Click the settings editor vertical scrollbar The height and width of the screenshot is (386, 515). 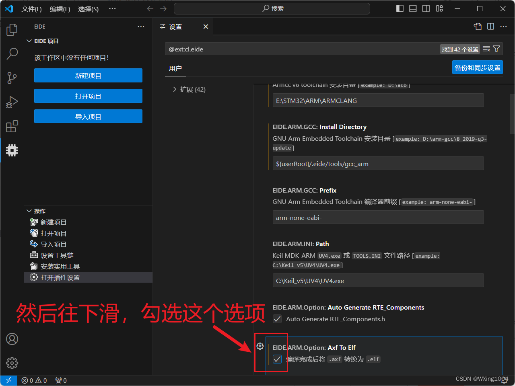tap(512, 114)
